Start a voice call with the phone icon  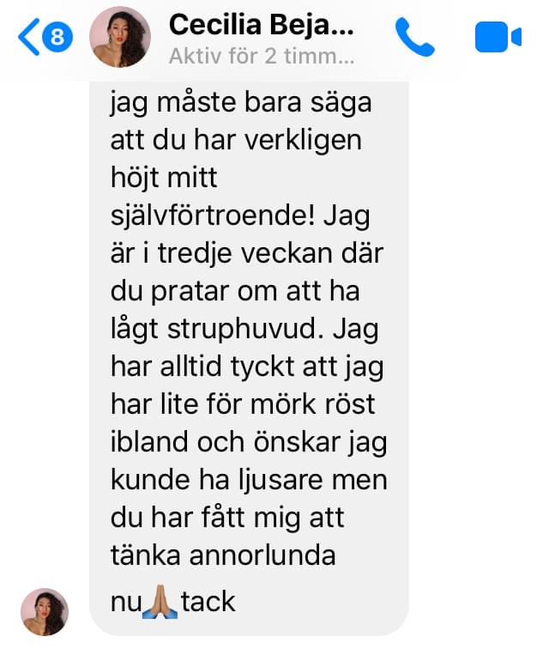pos(414,37)
